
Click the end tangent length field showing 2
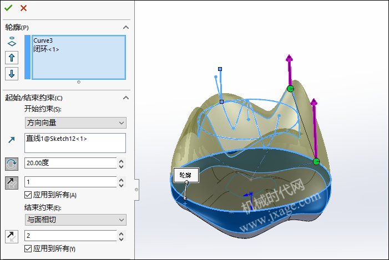click(70, 236)
